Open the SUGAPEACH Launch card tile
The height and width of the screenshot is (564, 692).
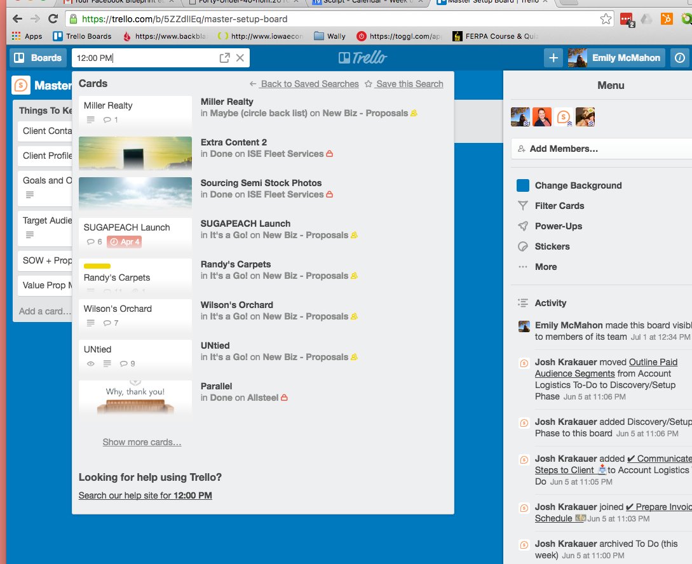coord(135,234)
